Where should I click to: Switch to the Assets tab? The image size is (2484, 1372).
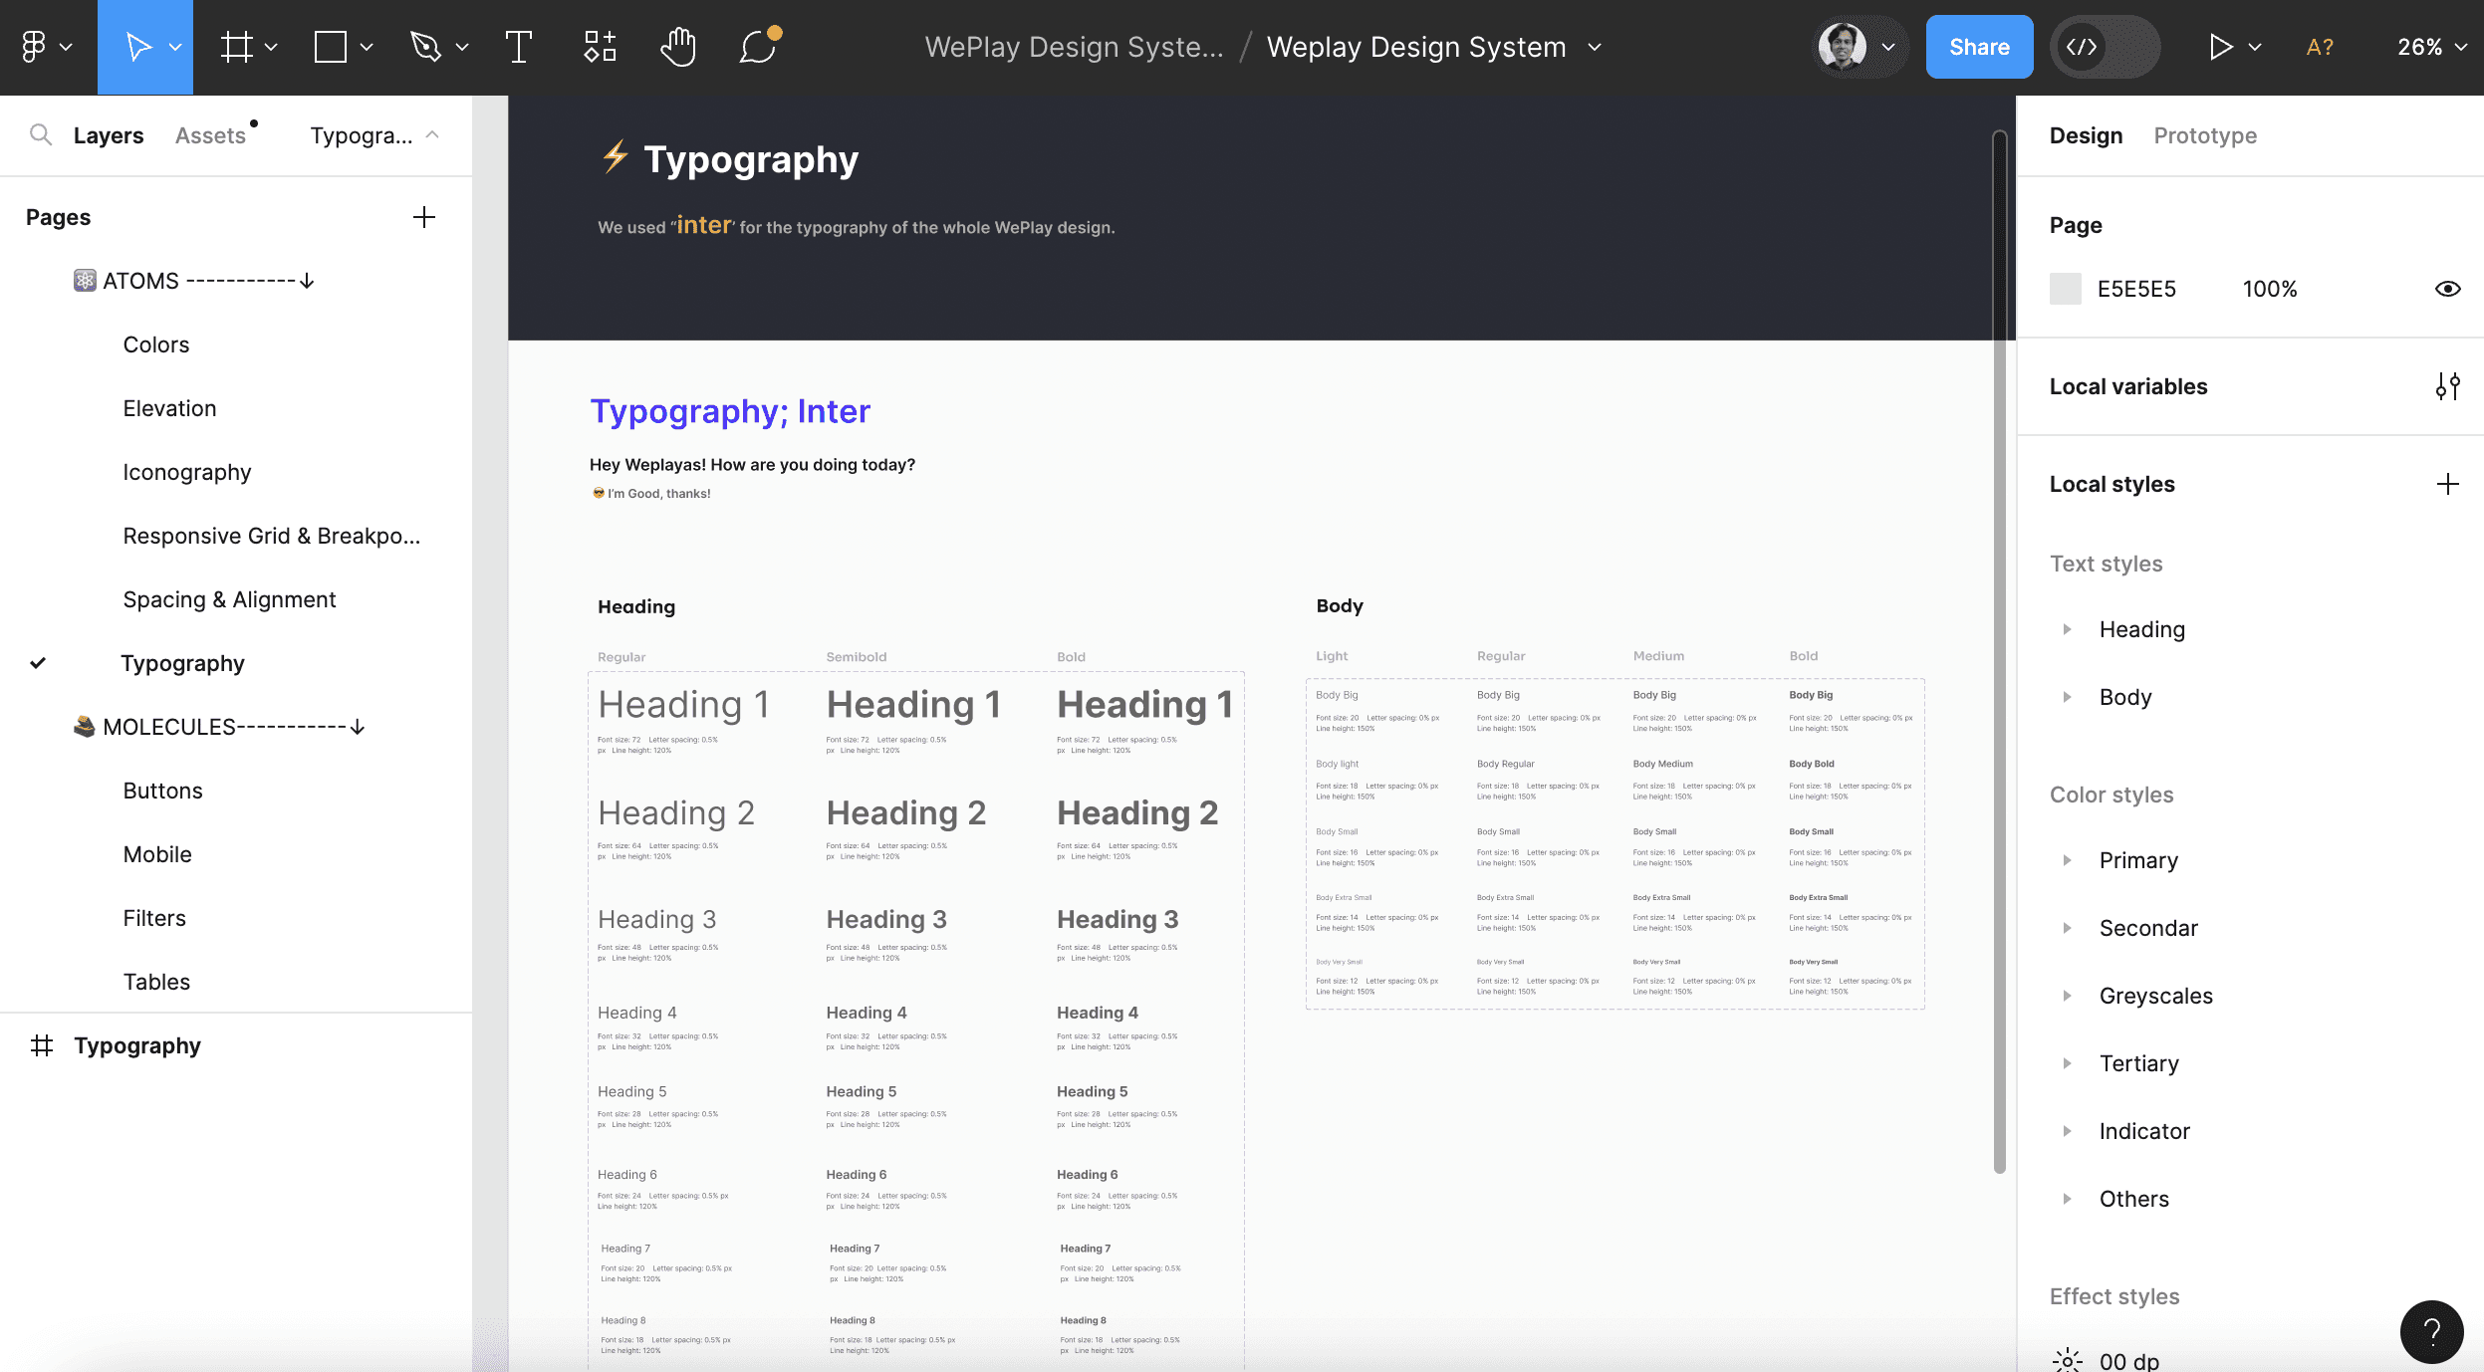[210, 135]
